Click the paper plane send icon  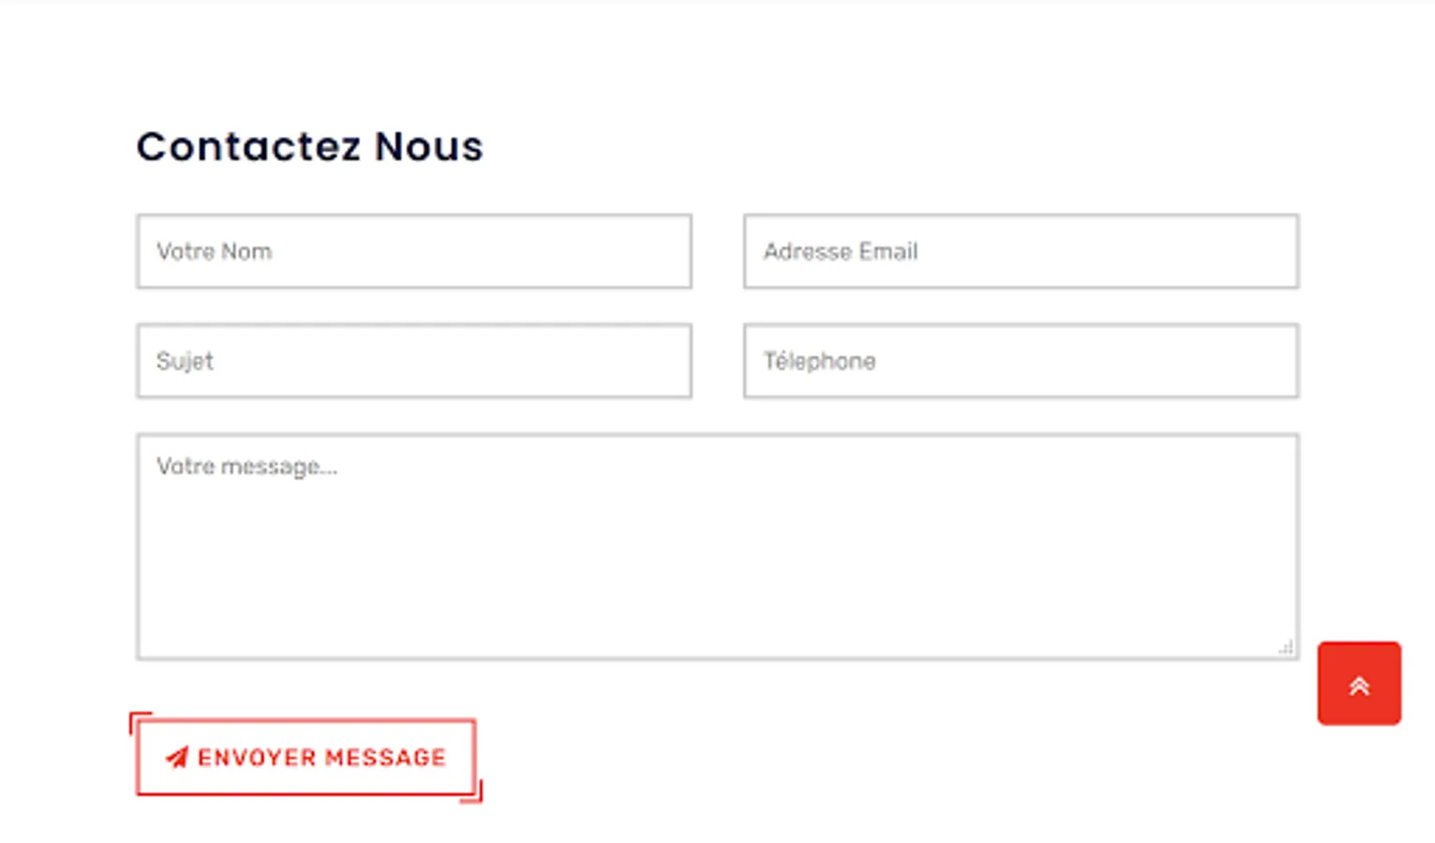point(177,757)
